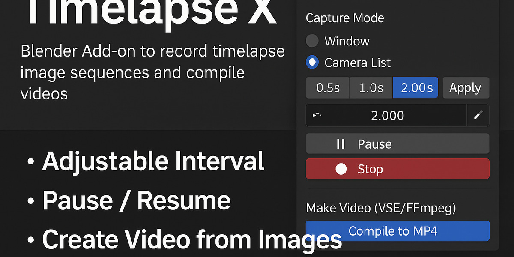
Task: Click the two-bar pause icon
Action: point(341,144)
